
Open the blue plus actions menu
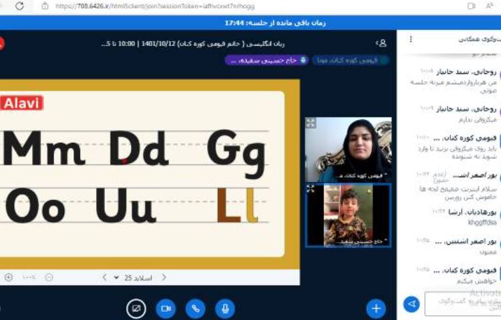pos(376,309)
